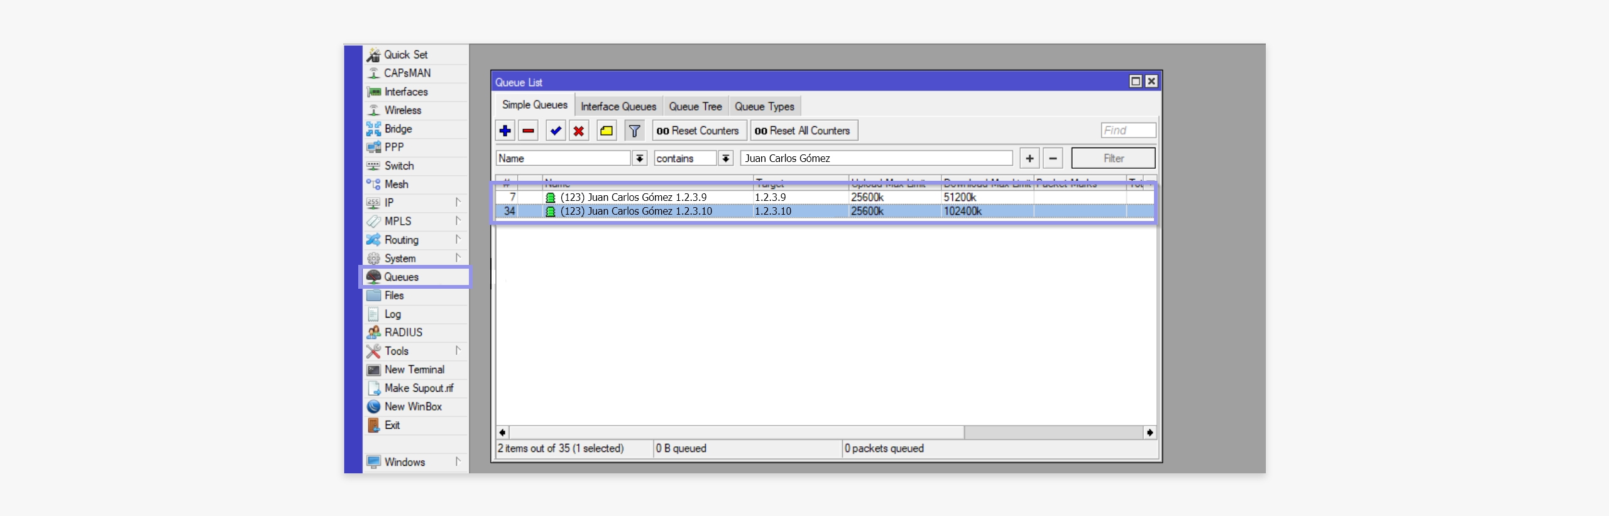1609x516 pixels.
Task: Toggle the funnel Filter icon
Action: (634, 131)
